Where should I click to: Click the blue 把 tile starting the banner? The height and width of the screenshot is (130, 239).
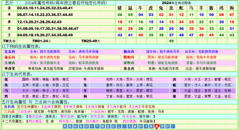tap(64, 126)
